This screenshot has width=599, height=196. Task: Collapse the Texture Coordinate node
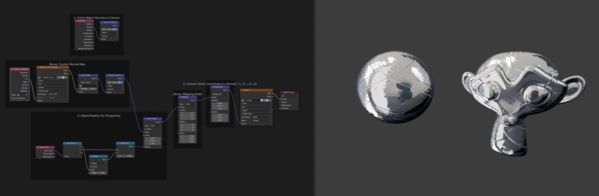12,69
